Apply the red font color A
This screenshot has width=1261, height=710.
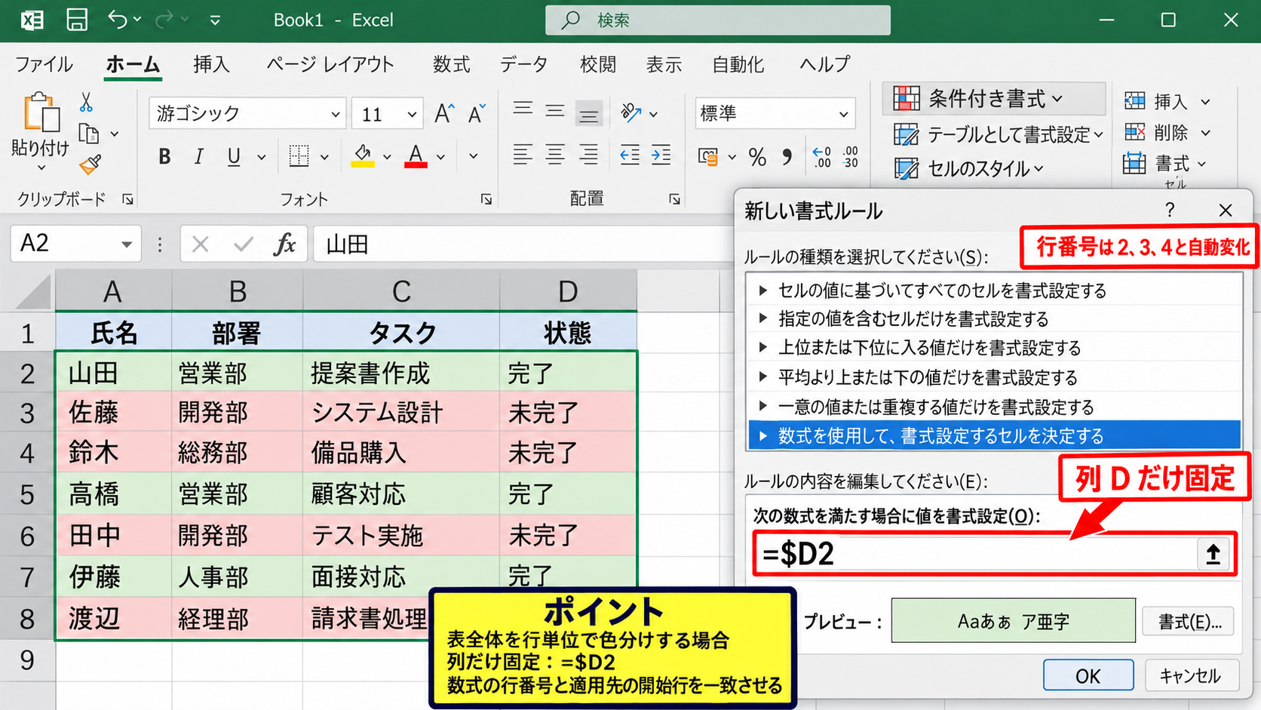tap(416, 156)
